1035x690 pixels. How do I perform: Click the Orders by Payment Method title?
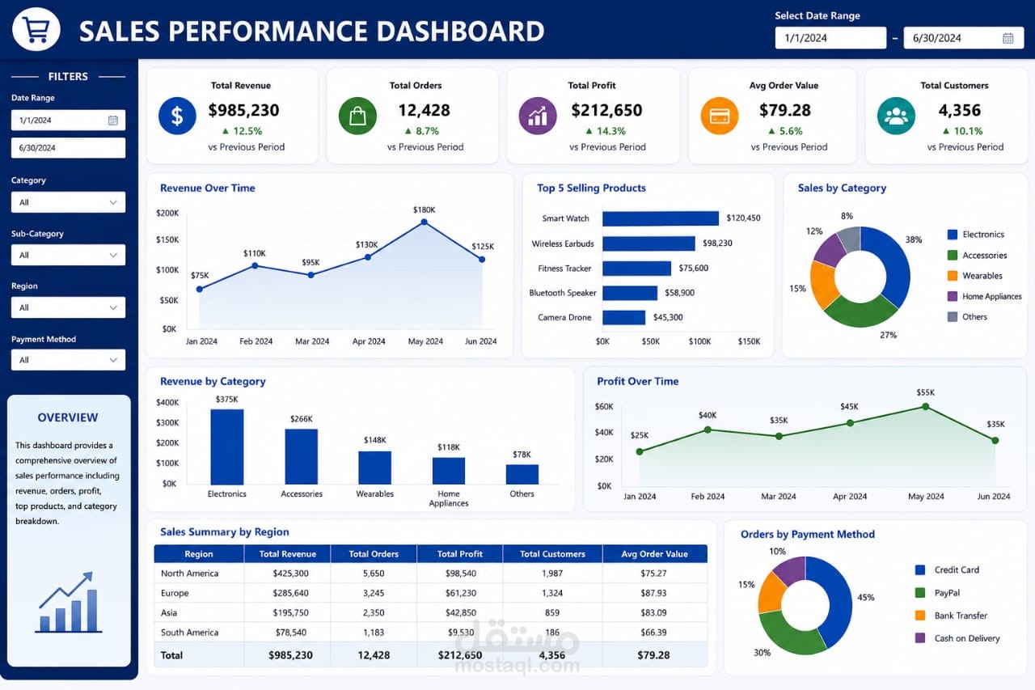pyautogui.click(x=808, y=535)
